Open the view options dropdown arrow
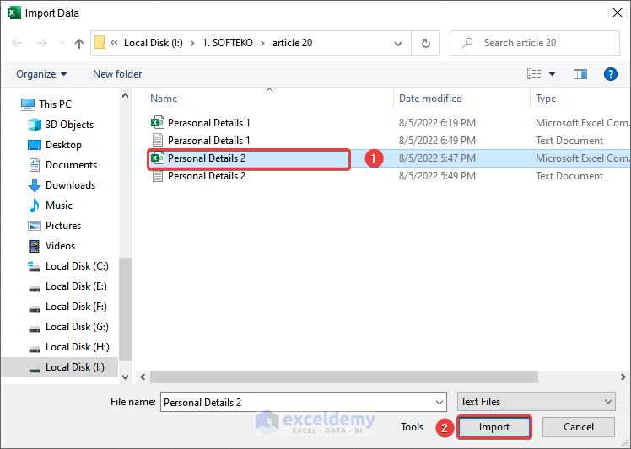The height and width of the screenshot is (449, 631). coord(553,74)
